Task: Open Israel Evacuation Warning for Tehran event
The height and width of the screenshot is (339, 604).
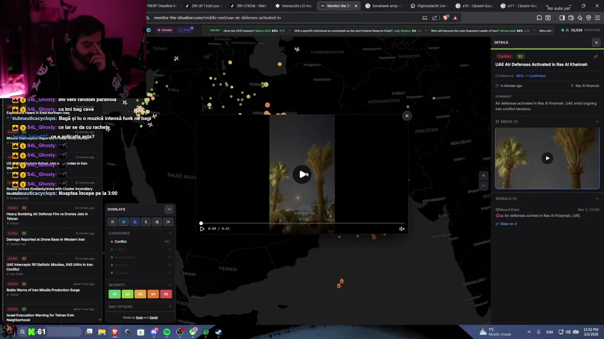Action: click(51, 315)
